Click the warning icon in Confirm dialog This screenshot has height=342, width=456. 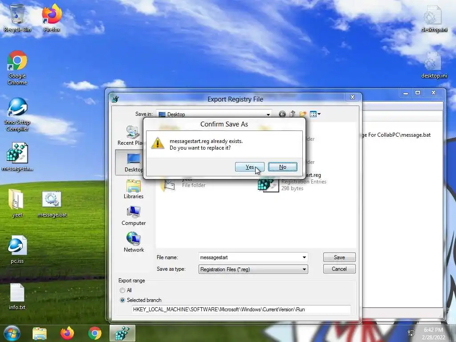pos(158,143)
